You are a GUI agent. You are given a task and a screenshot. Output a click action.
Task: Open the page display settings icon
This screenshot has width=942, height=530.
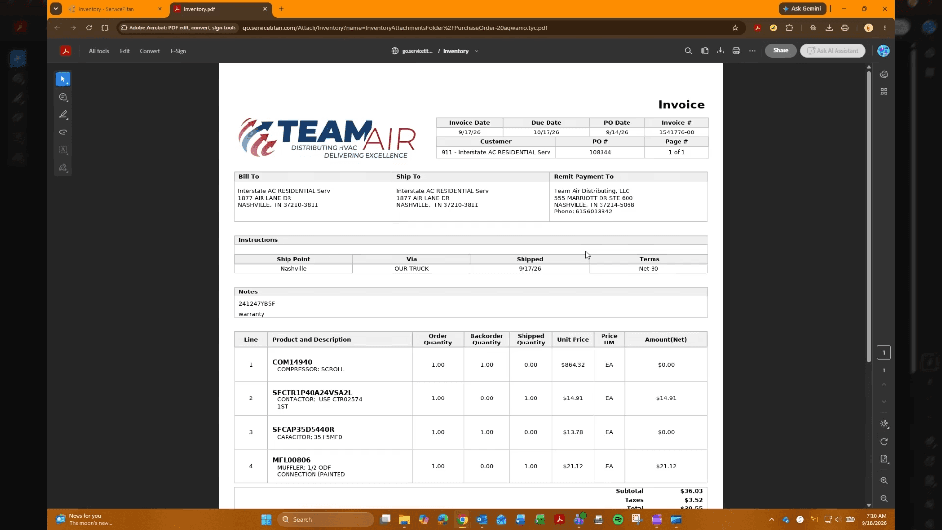point(884,459)
